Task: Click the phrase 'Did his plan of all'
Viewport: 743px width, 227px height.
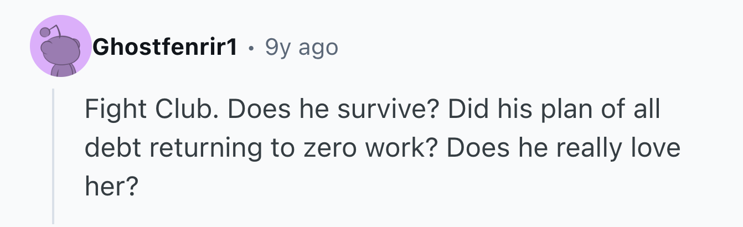Action: (x=554, y=110)
